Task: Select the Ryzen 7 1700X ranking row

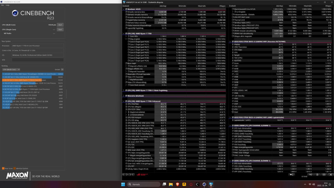Action: [33, 89]
